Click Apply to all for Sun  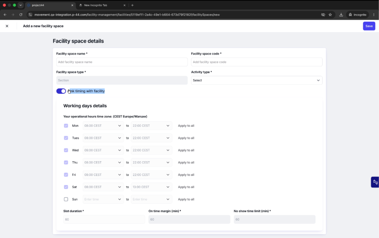pos(186,199)
